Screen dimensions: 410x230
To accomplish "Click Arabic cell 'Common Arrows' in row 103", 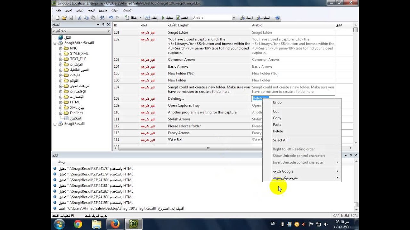I will coord(293,60).
